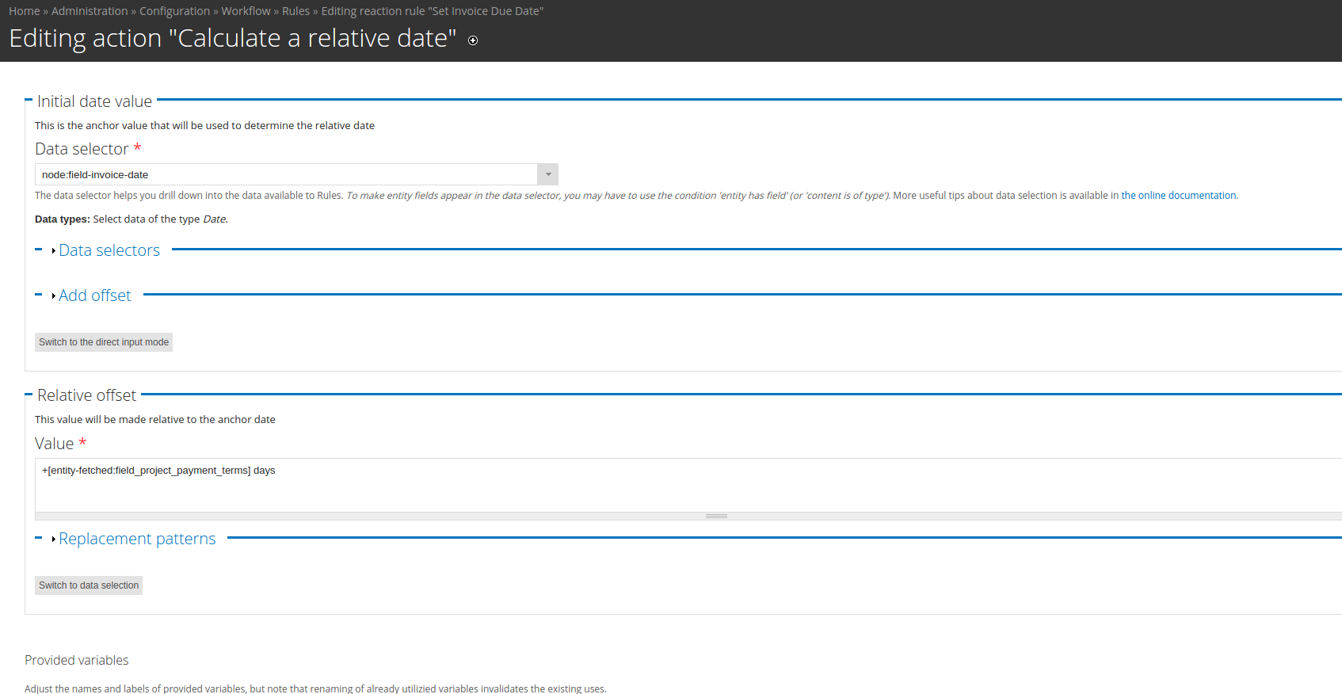Collapse Relative offset fieldset dash icon
1342x694 pixels.
29,395
